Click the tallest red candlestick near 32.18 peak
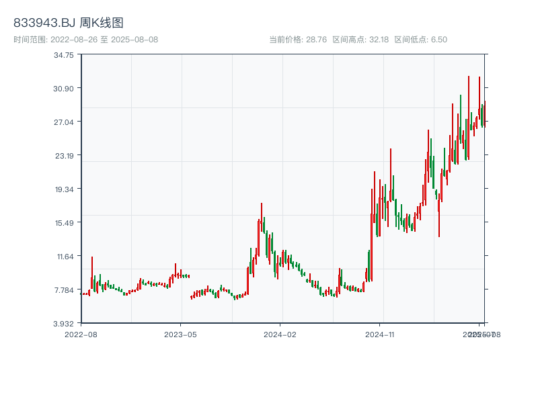538x403 pixels. (x=468, y=118)
